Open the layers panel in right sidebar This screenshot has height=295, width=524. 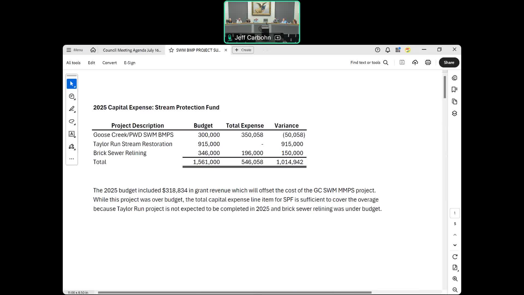click(454, 113)
